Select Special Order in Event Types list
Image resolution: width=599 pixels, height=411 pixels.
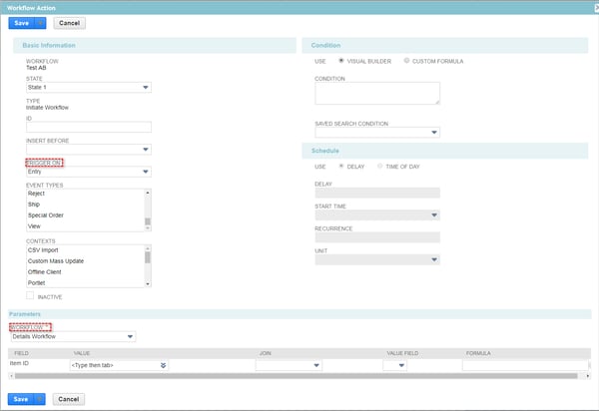[x=46, y=215]
